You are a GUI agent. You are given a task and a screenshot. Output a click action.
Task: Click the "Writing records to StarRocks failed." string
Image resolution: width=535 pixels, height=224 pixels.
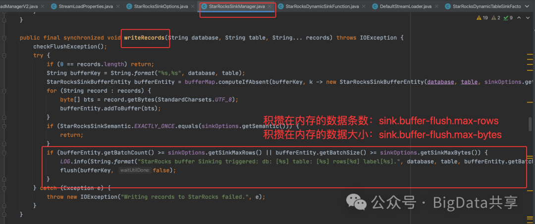point(185,197)
